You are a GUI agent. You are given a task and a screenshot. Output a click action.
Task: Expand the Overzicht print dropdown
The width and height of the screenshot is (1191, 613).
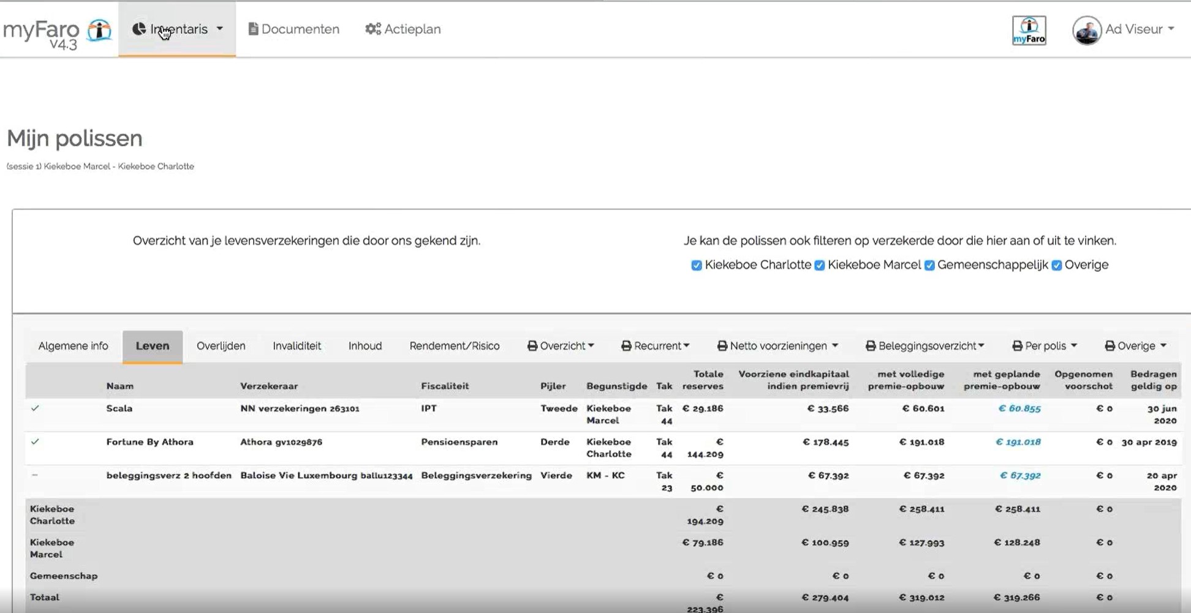[x=591, y=346]
